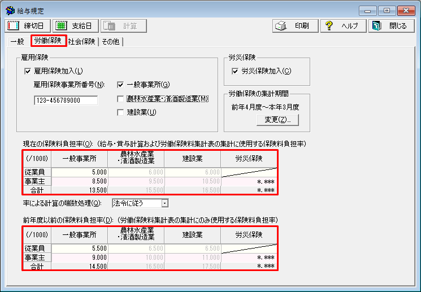Toggle the 雇用保険加入 checkbox
421x292 pixels.
click(28, 71)
